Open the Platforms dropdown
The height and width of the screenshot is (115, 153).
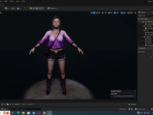(52, 8)
